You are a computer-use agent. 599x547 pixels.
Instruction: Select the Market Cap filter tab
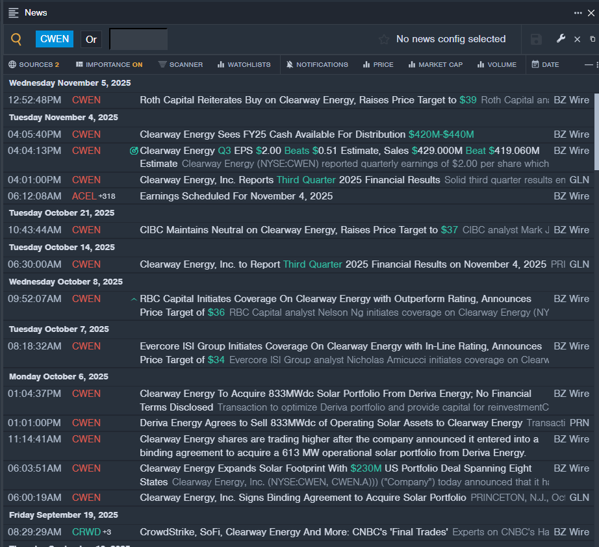[x=434, y=64]
